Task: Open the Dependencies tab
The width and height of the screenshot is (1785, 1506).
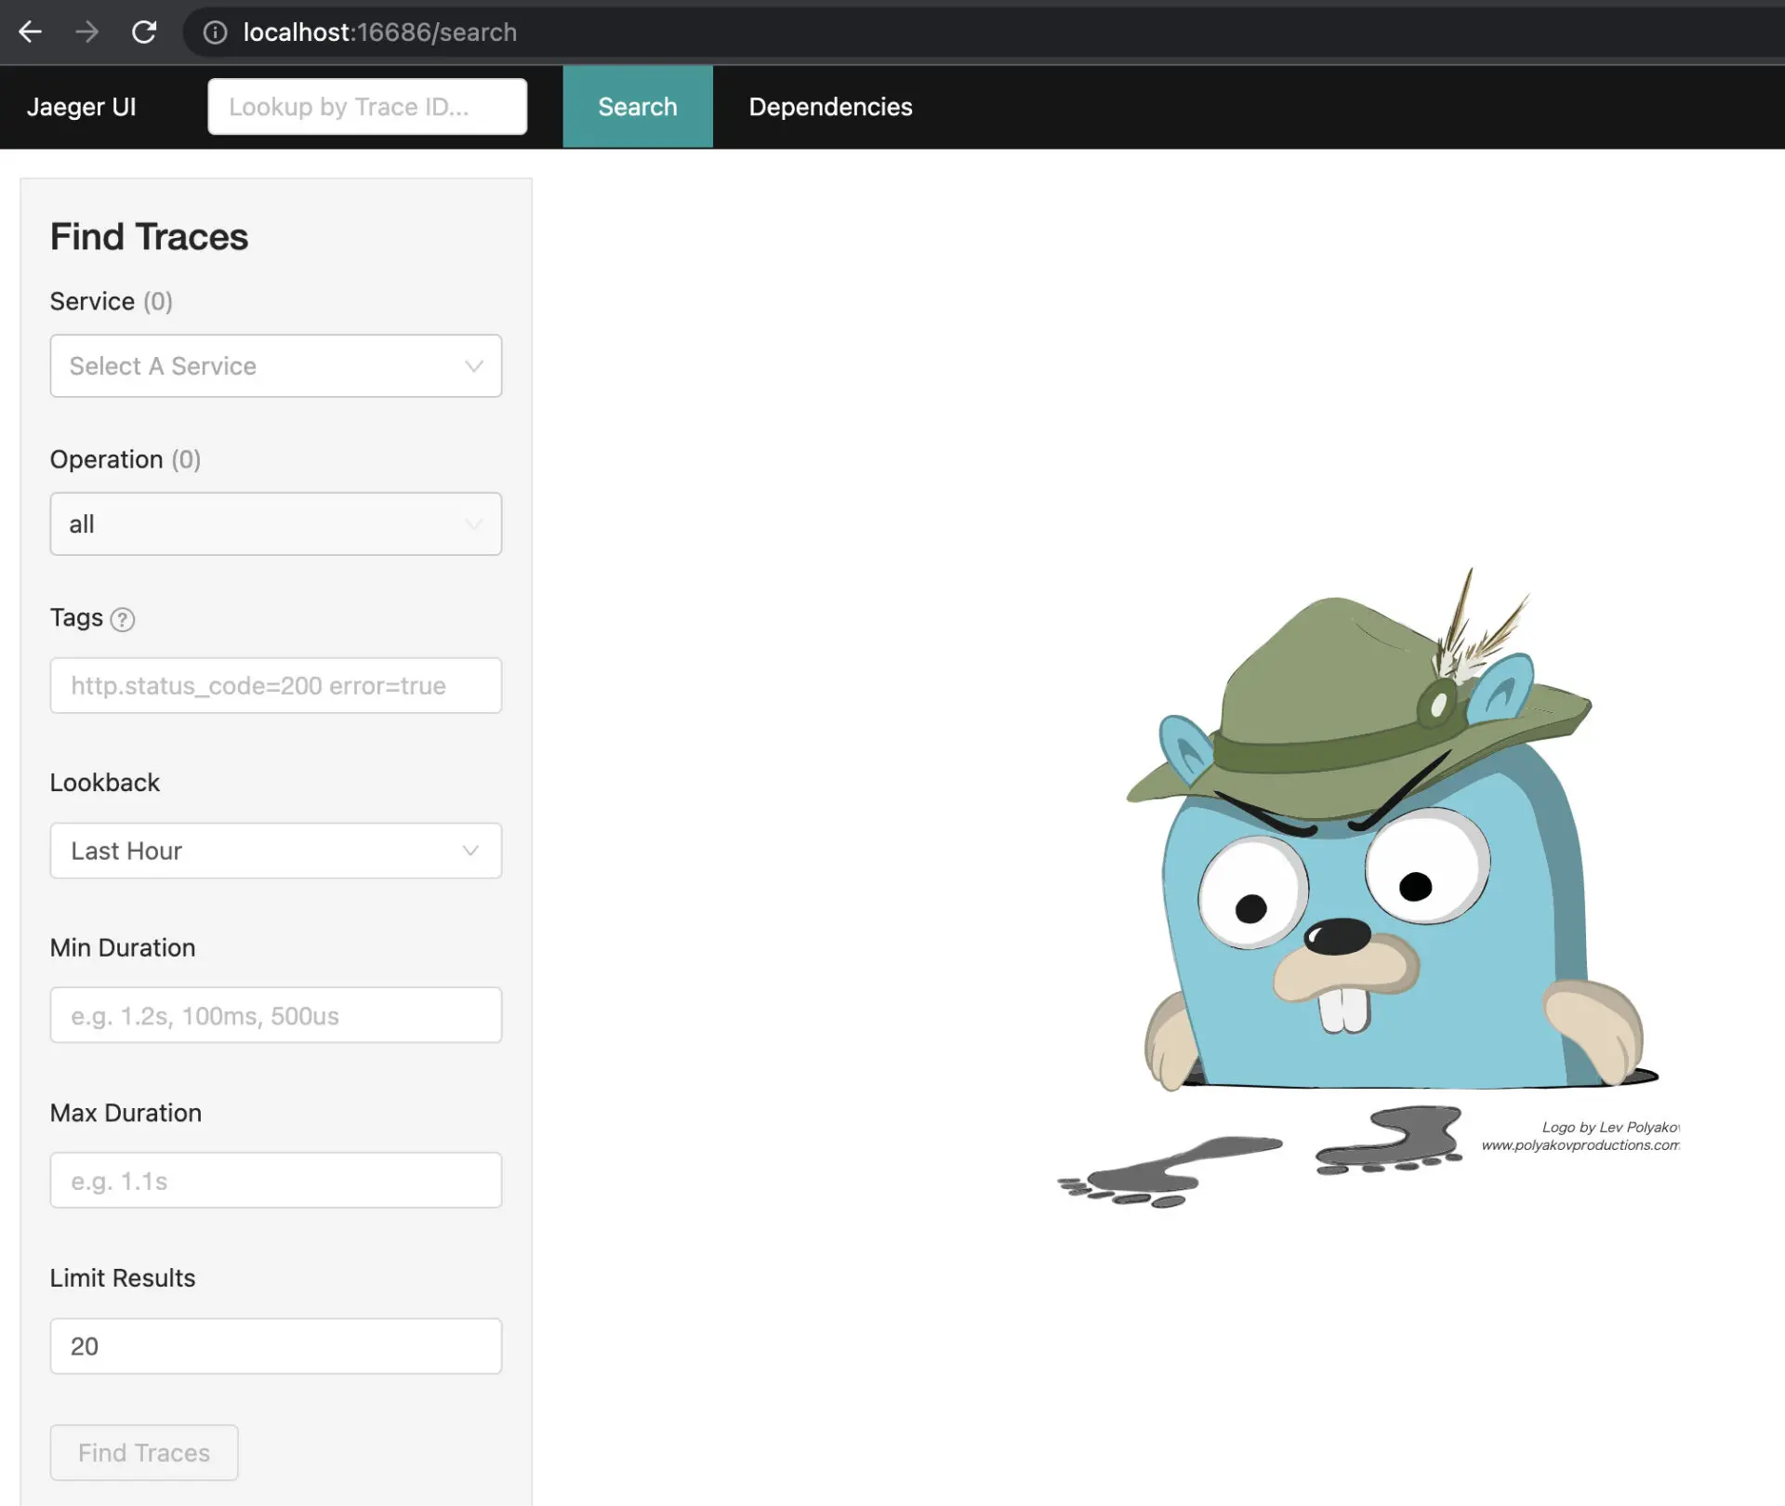Action: pos(830,107)
